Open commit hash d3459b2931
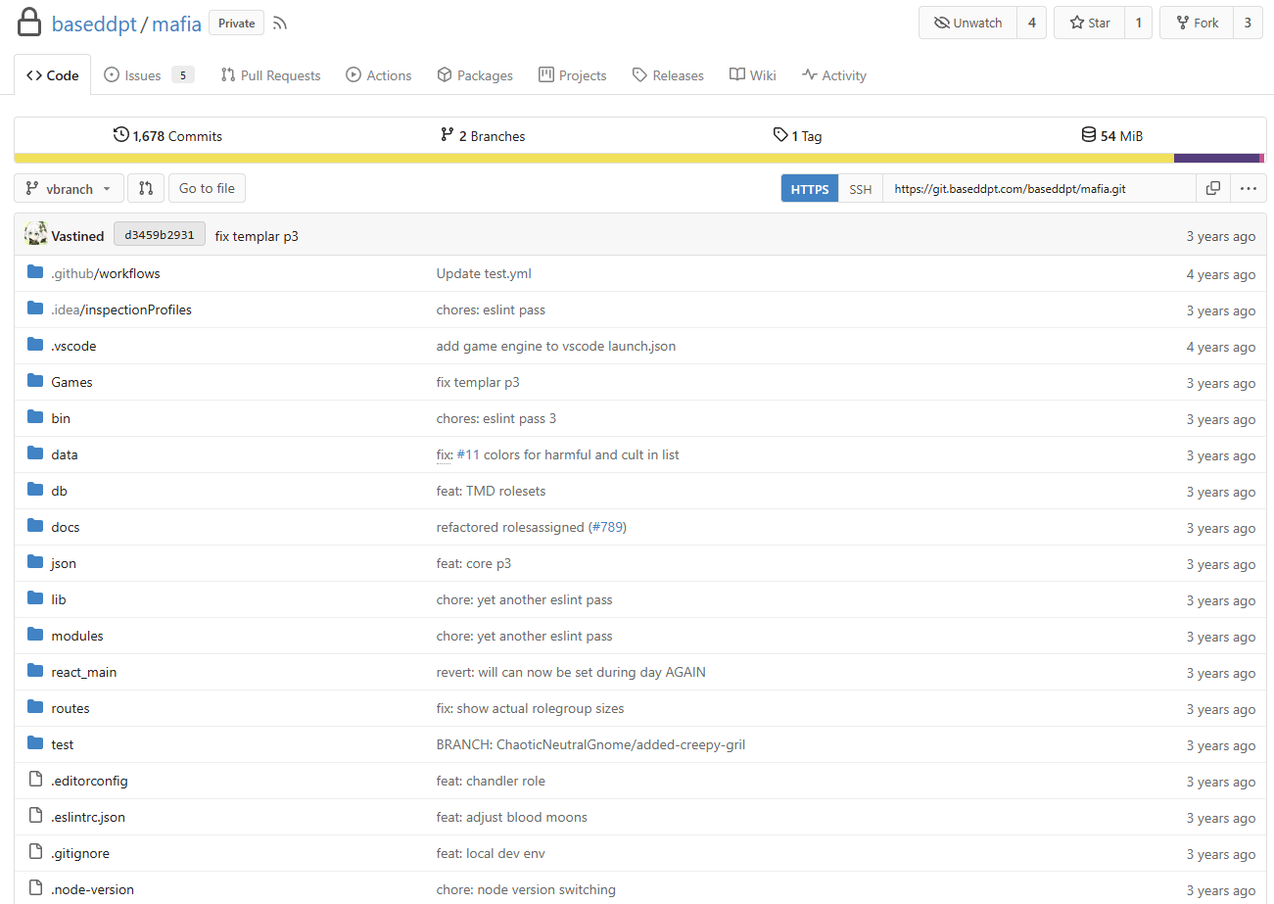1274x904 pixels. [x=160, y=235]
